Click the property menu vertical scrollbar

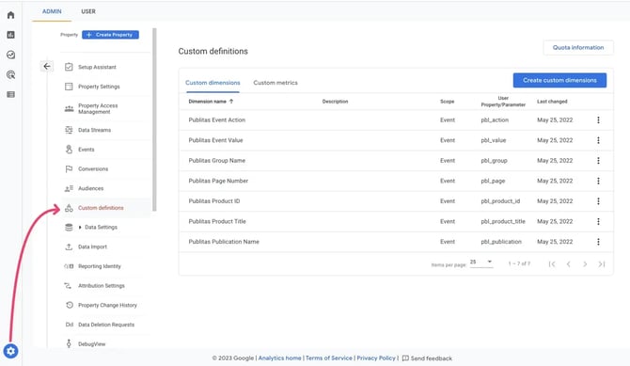pos(154,119)
